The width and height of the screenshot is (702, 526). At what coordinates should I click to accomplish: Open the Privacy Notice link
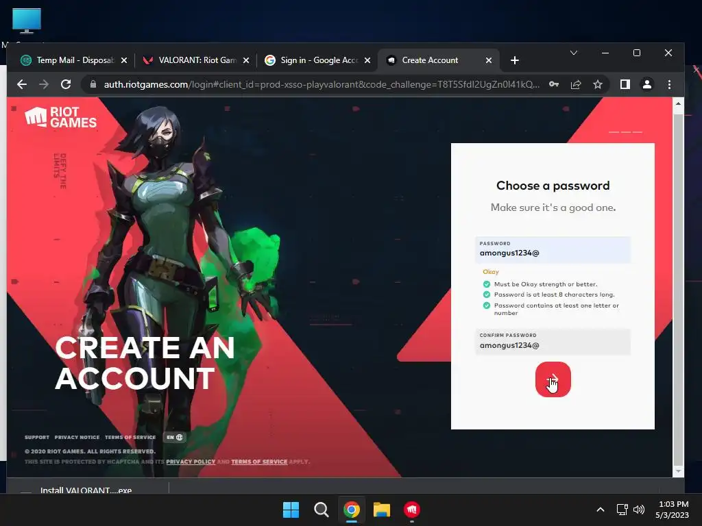[77, 437]
